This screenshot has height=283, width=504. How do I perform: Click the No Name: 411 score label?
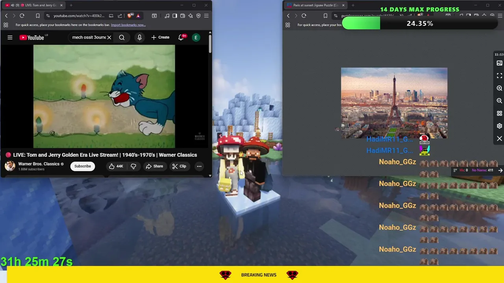coord(482,170)
